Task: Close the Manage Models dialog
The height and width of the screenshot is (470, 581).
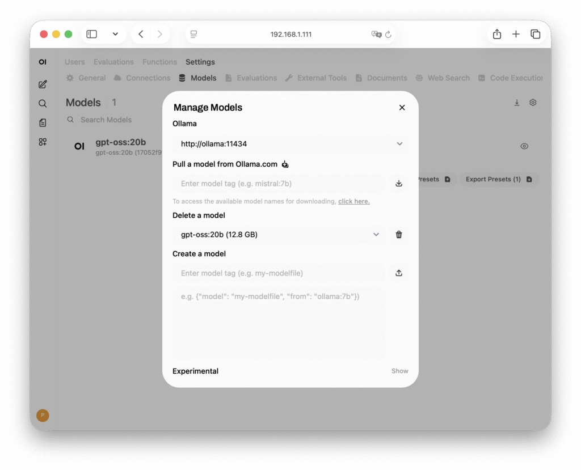Action: 402,108
